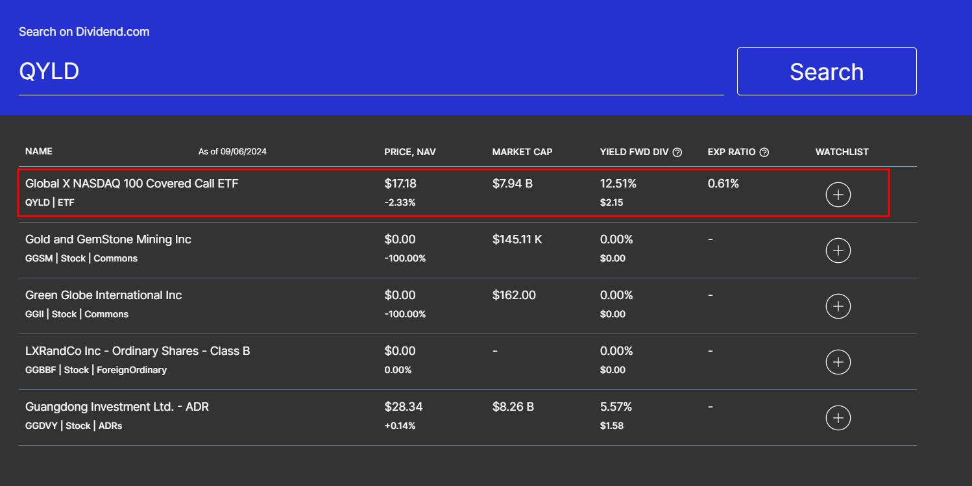Click 'GGBBF | Stock | ForeignOrdinary' ticker line
Viewport: 972px width, 486px height.
96,370
